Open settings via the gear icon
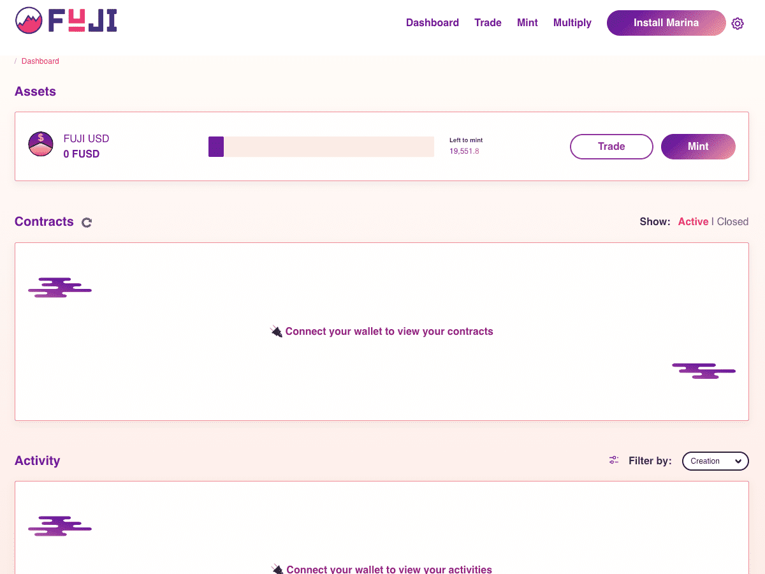 (738, 24)
